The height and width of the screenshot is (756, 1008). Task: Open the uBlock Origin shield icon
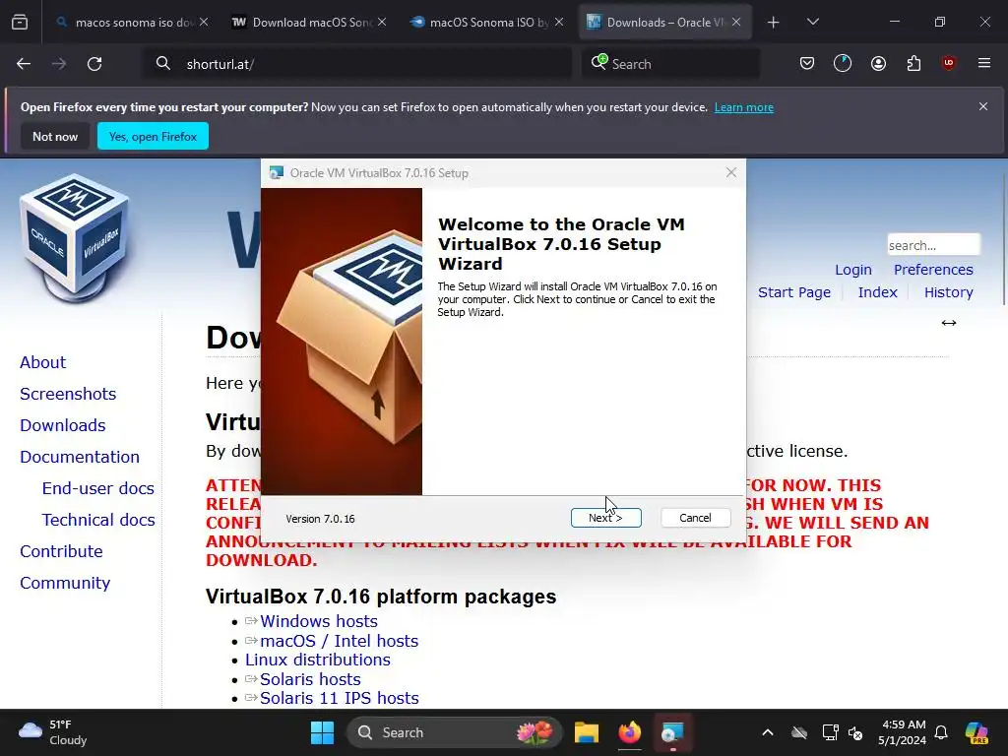click(949, 63)
